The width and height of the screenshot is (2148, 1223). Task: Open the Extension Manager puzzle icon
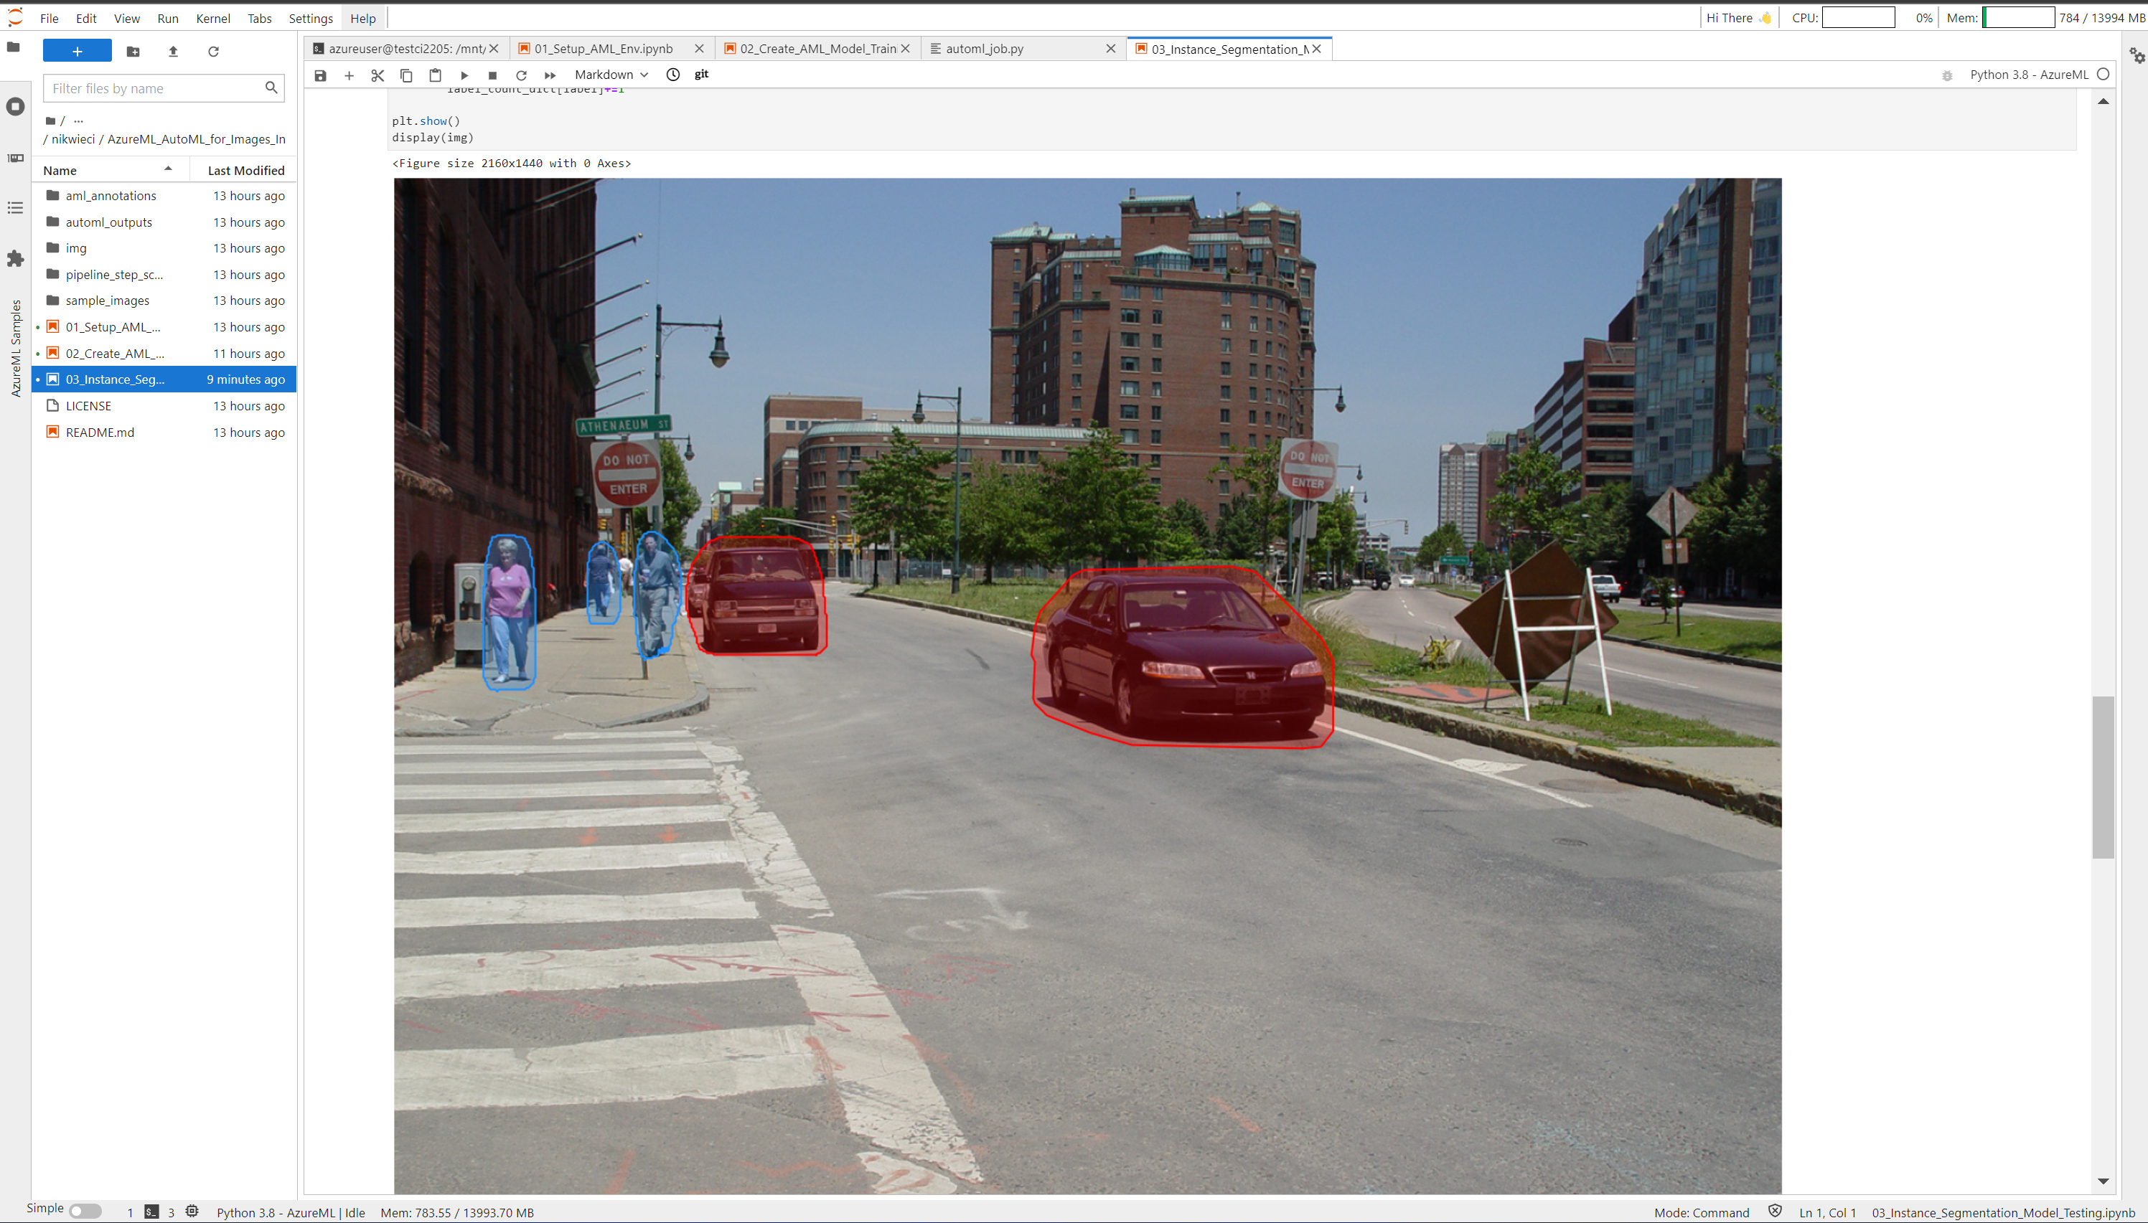pos(15,259)
